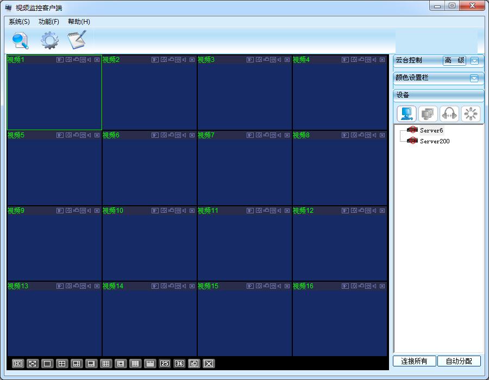Select single-window layout button

[47, 364]
